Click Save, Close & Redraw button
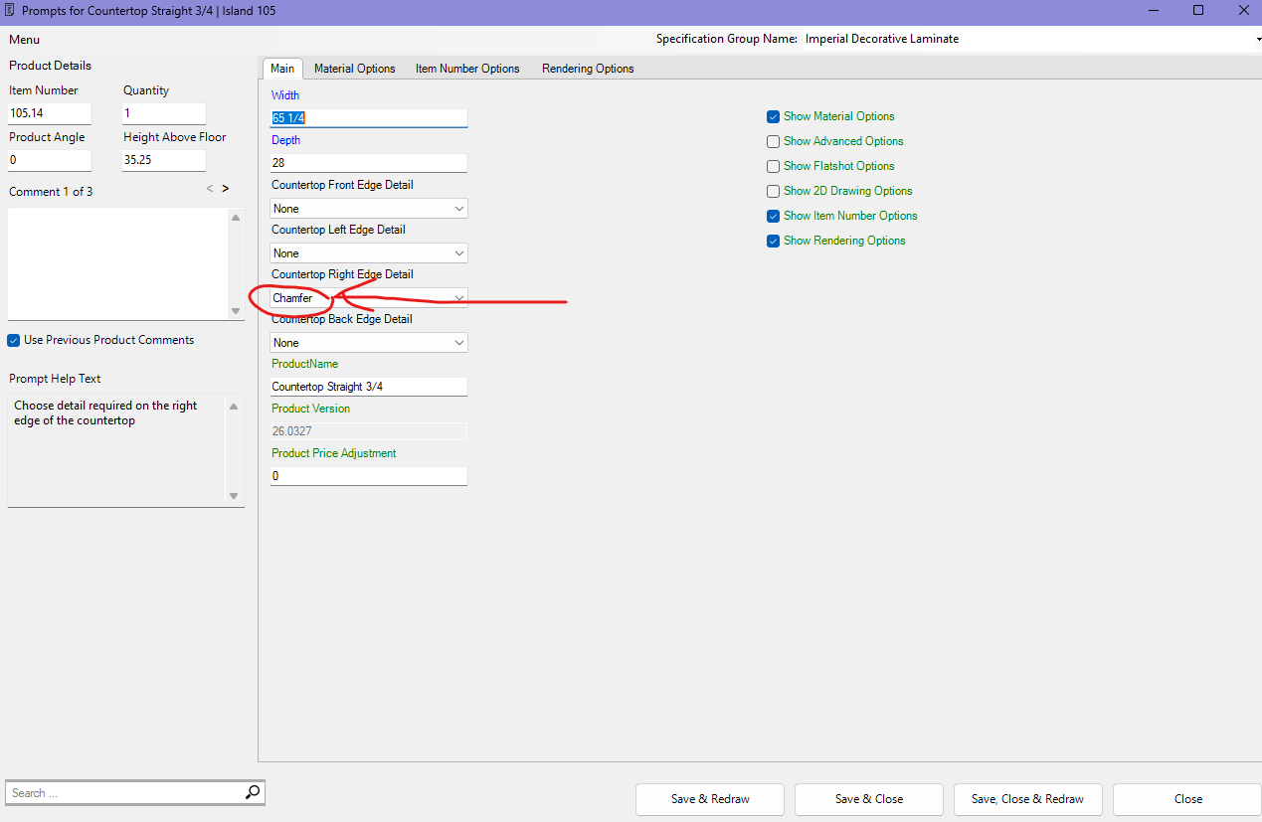This screenshot has height=822, width=1262. 1028,799
